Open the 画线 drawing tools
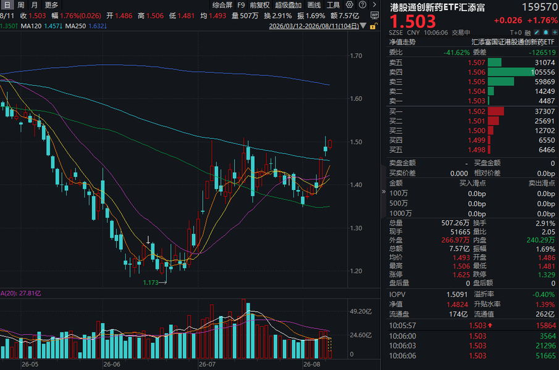The height and width of the screenshot is (370, 559). pos(314,5)
